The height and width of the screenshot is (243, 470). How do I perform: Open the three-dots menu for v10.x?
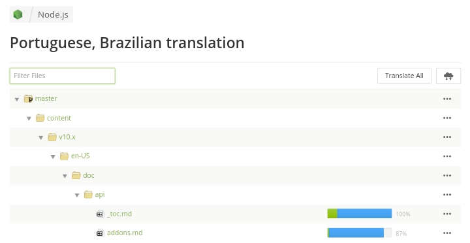click(447, 137)
